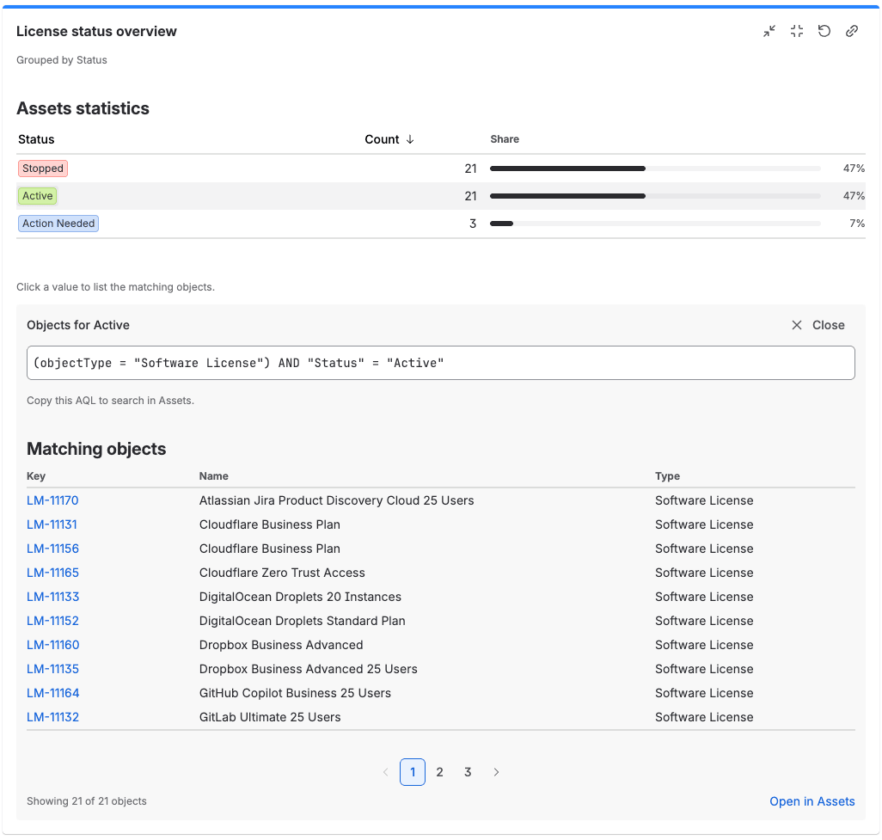Viewport: 882px width, 840px height.
Task: Click the sort arrow next to Count
Action: (x=410, y=139)
